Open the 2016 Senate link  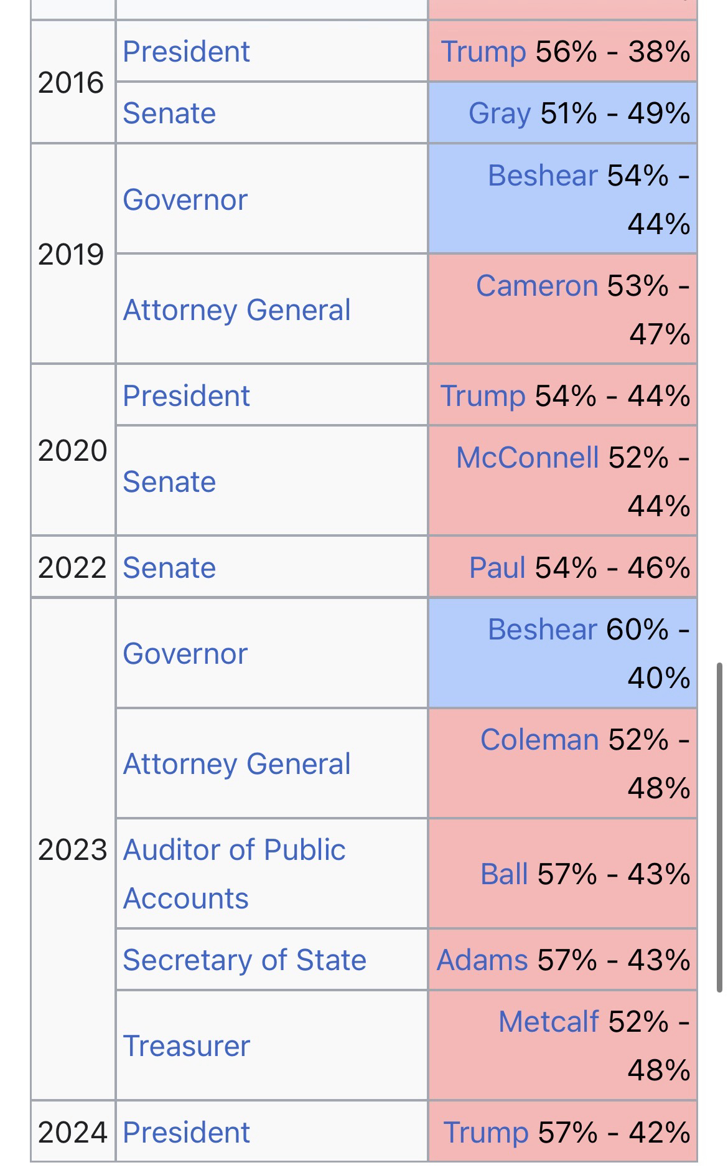pyautogui.click(x=169, y=113)
